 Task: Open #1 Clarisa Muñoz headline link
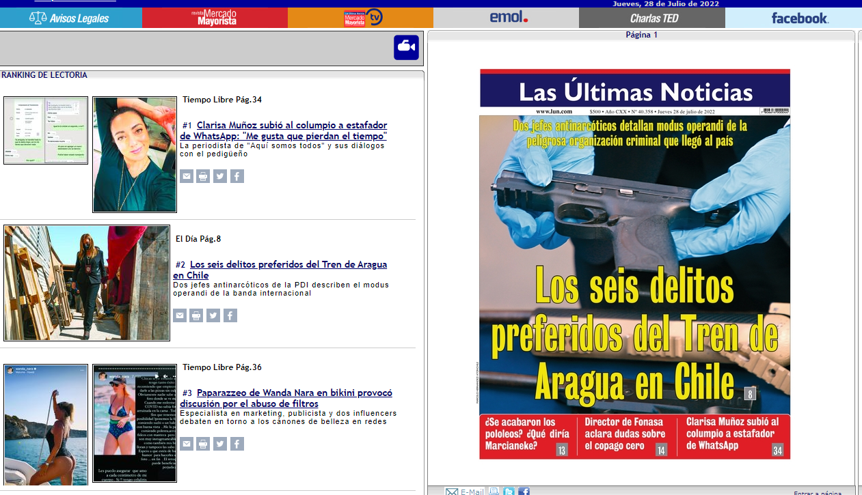click(x=284, y=130)
